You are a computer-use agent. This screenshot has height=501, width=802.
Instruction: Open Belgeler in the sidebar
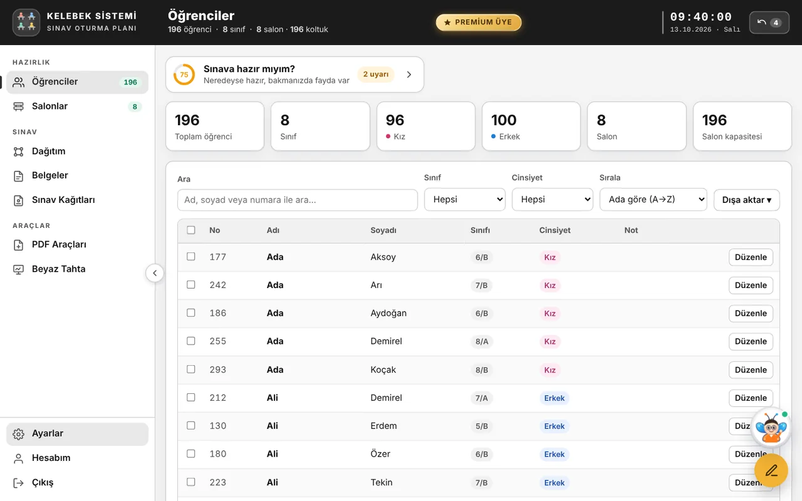coord(77,176)
